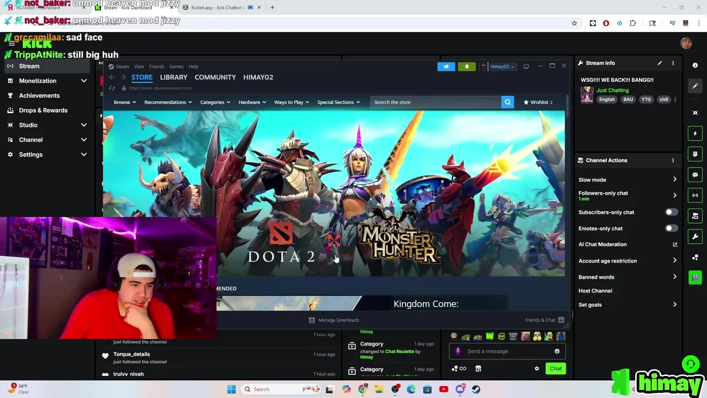The image size is (707, 398).
Task: Click the Steam store search field
Action: (436, 102)
